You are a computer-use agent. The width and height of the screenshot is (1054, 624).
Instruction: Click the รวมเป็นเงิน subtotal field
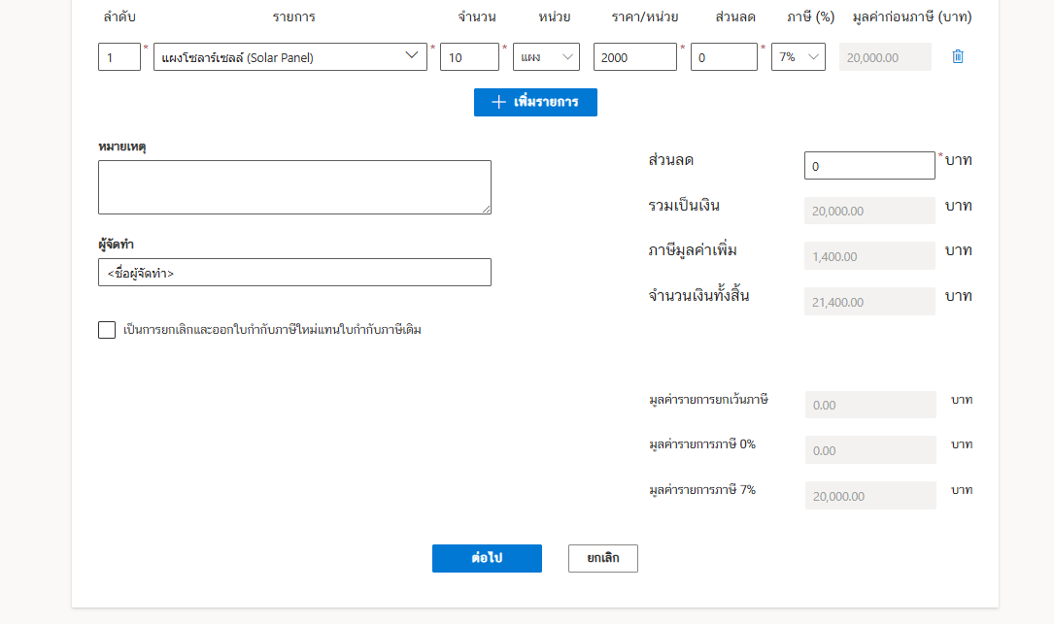[869, 211]
